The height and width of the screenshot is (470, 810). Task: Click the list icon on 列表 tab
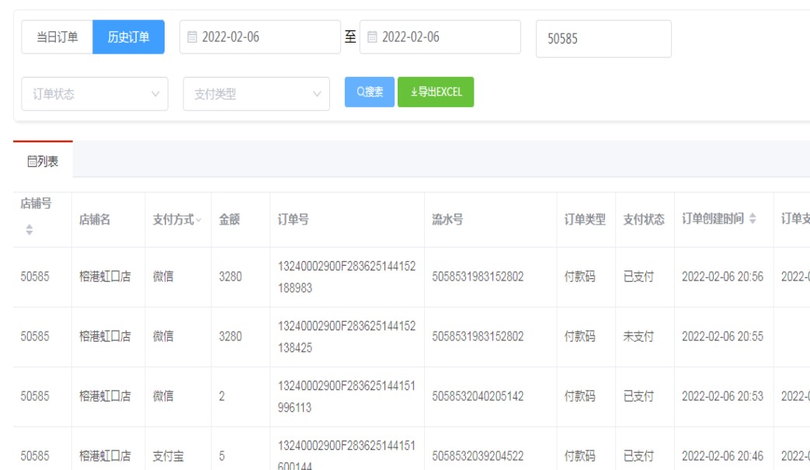[32, 162]
